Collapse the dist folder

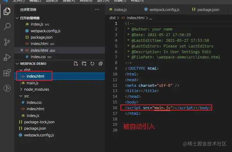21,70
